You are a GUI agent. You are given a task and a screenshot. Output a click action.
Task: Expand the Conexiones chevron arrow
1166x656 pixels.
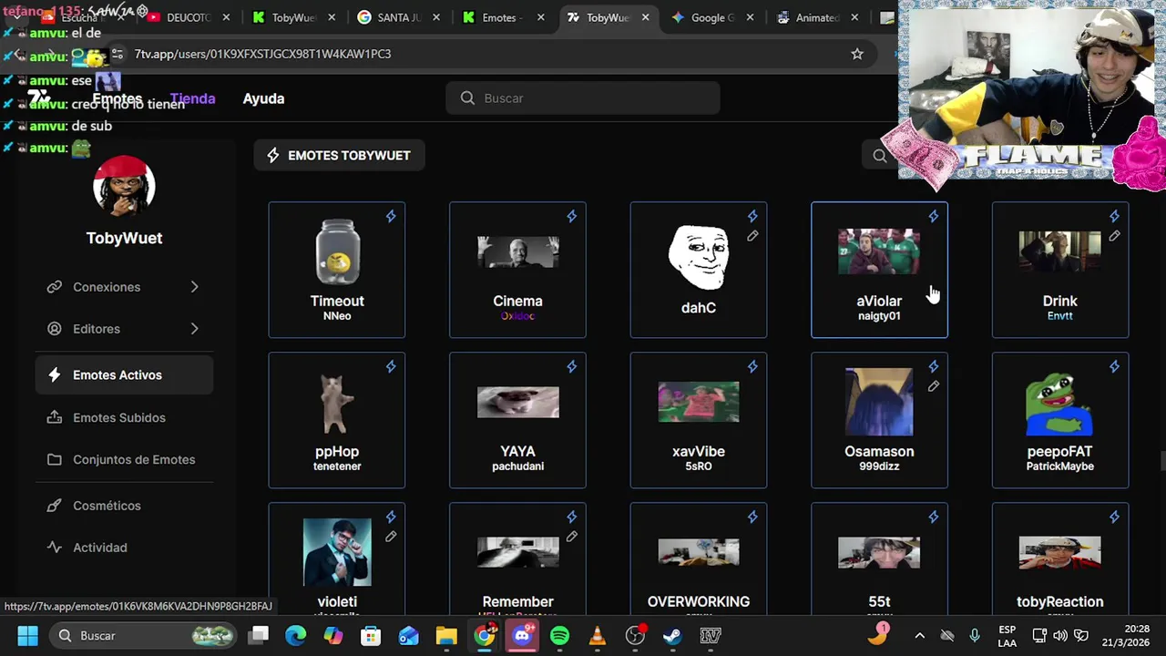pyautogui.click(x=194, y=287)
